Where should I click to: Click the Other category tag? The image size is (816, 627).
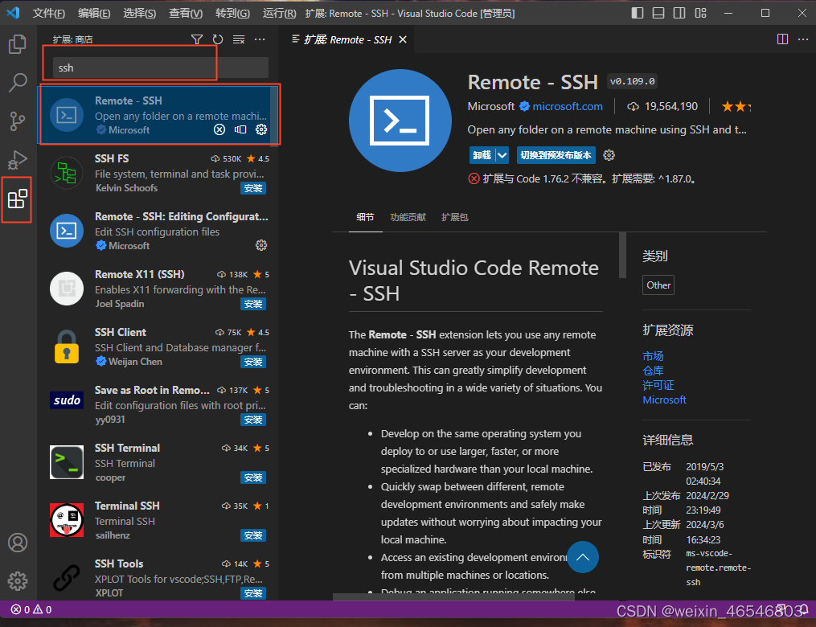pos(658,285)
